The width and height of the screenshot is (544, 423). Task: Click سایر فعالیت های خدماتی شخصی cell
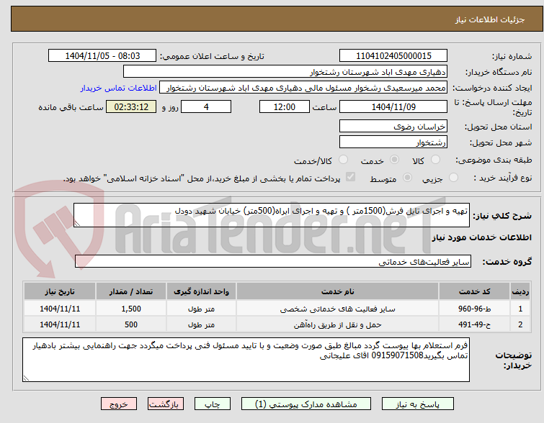pos(338,309)
